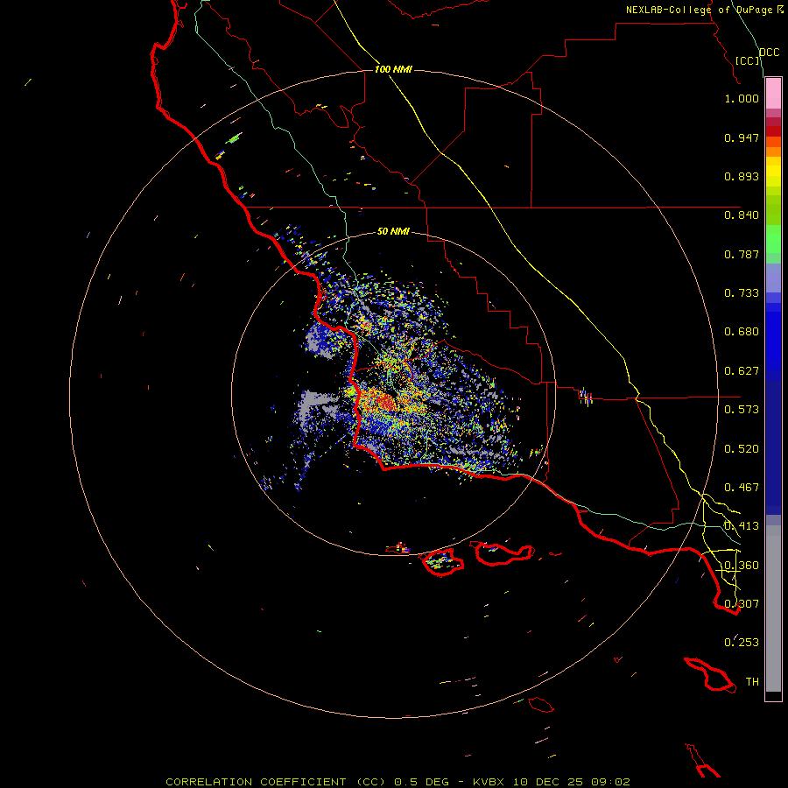Click the 50 NMI range ring label
Screen dimensions: 788x788
click(x=393, y=232)
